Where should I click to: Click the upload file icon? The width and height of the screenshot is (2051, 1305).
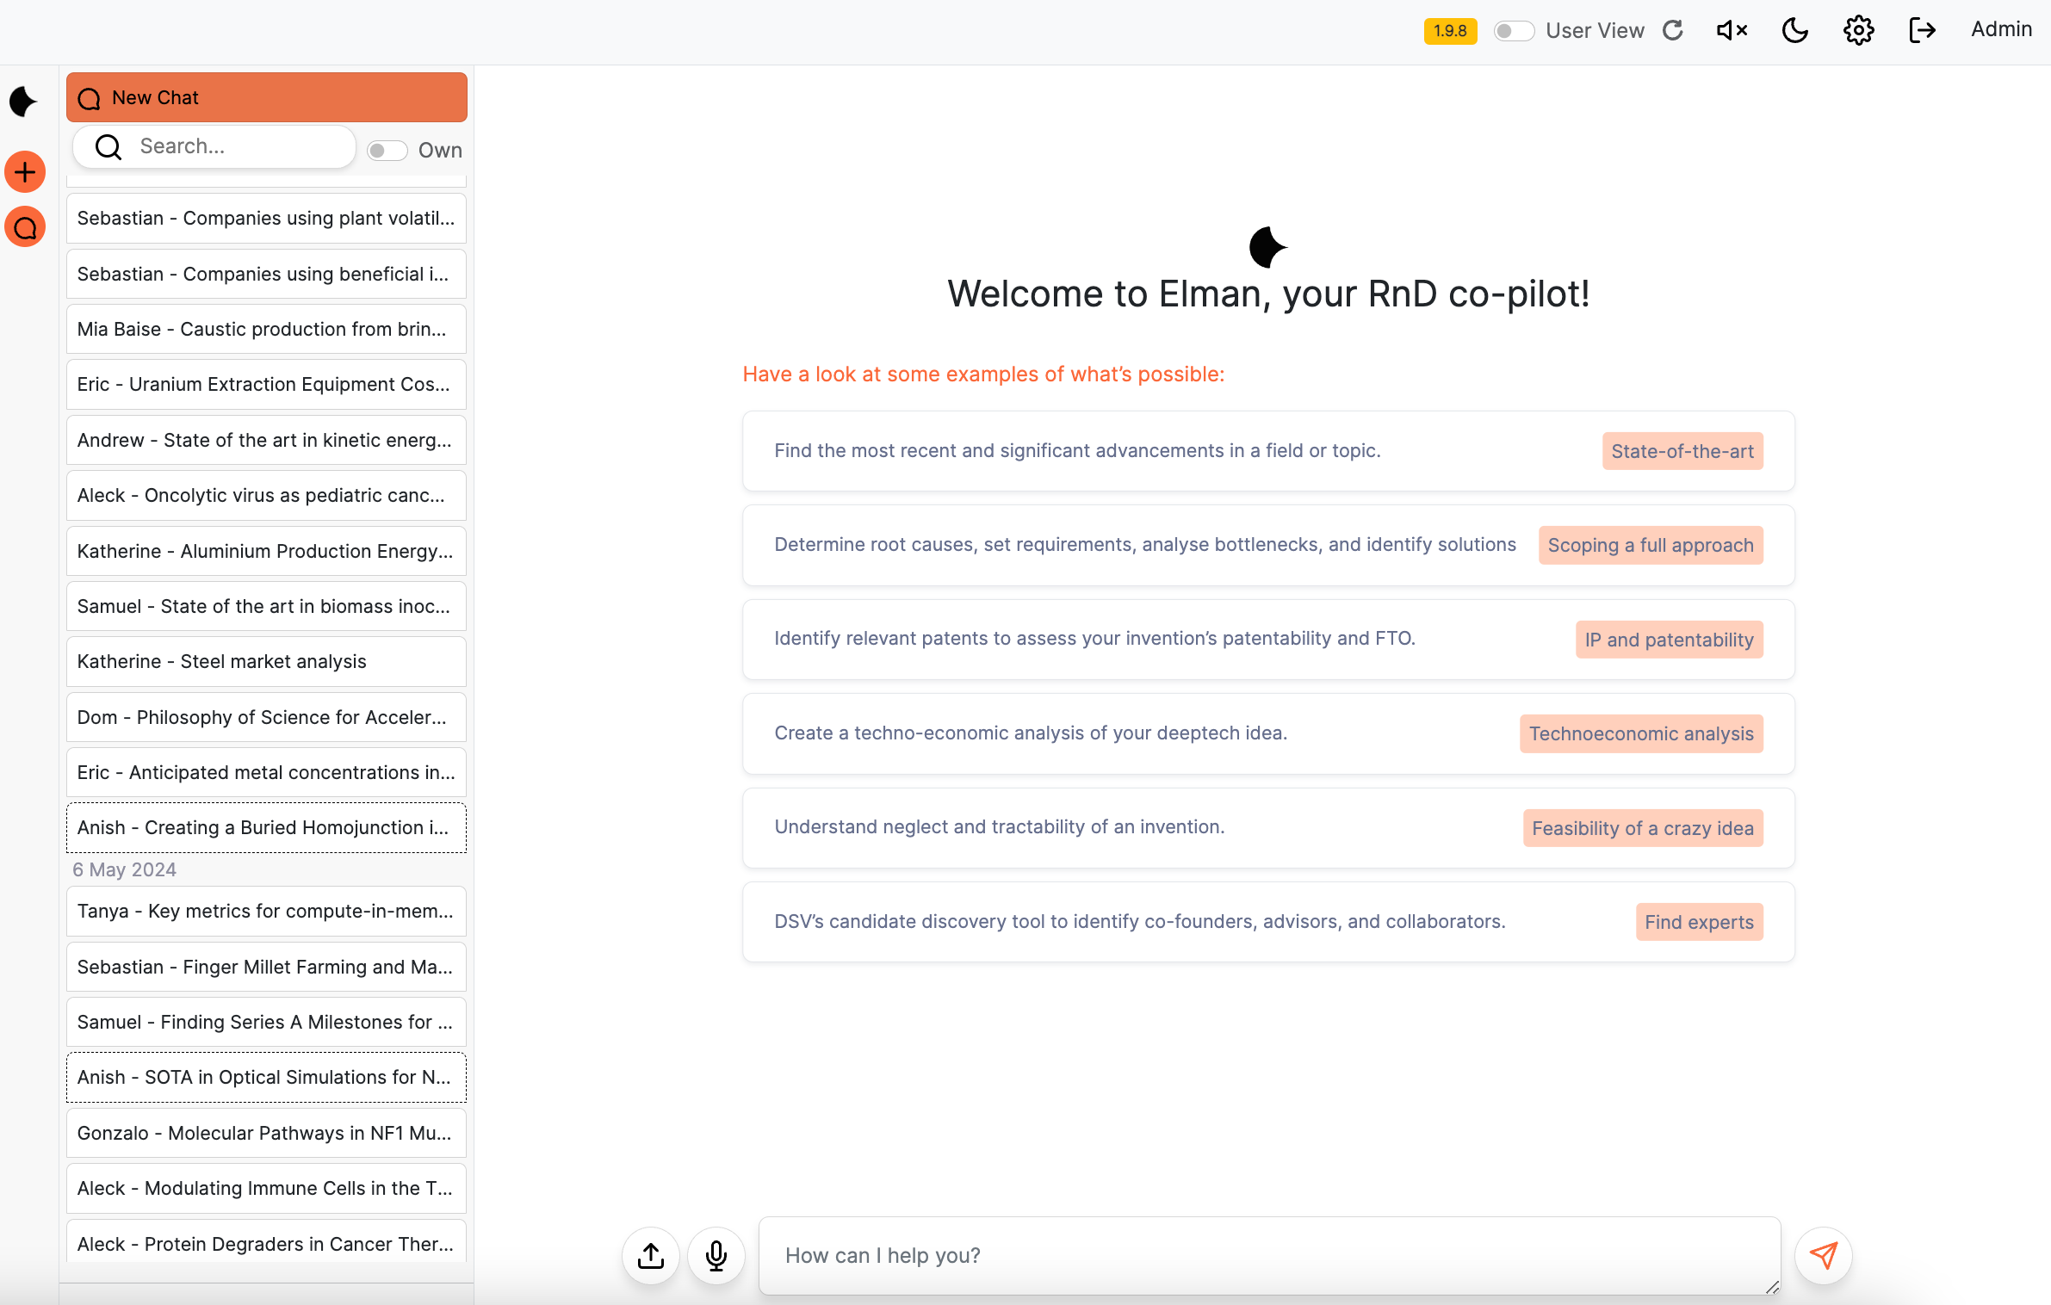pyautogui.click(x=651, y=1256)
